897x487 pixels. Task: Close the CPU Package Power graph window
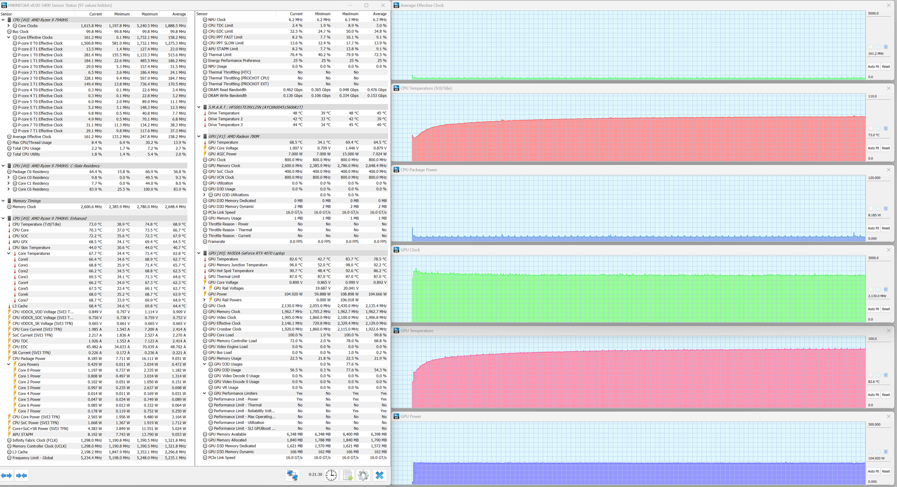888,170
